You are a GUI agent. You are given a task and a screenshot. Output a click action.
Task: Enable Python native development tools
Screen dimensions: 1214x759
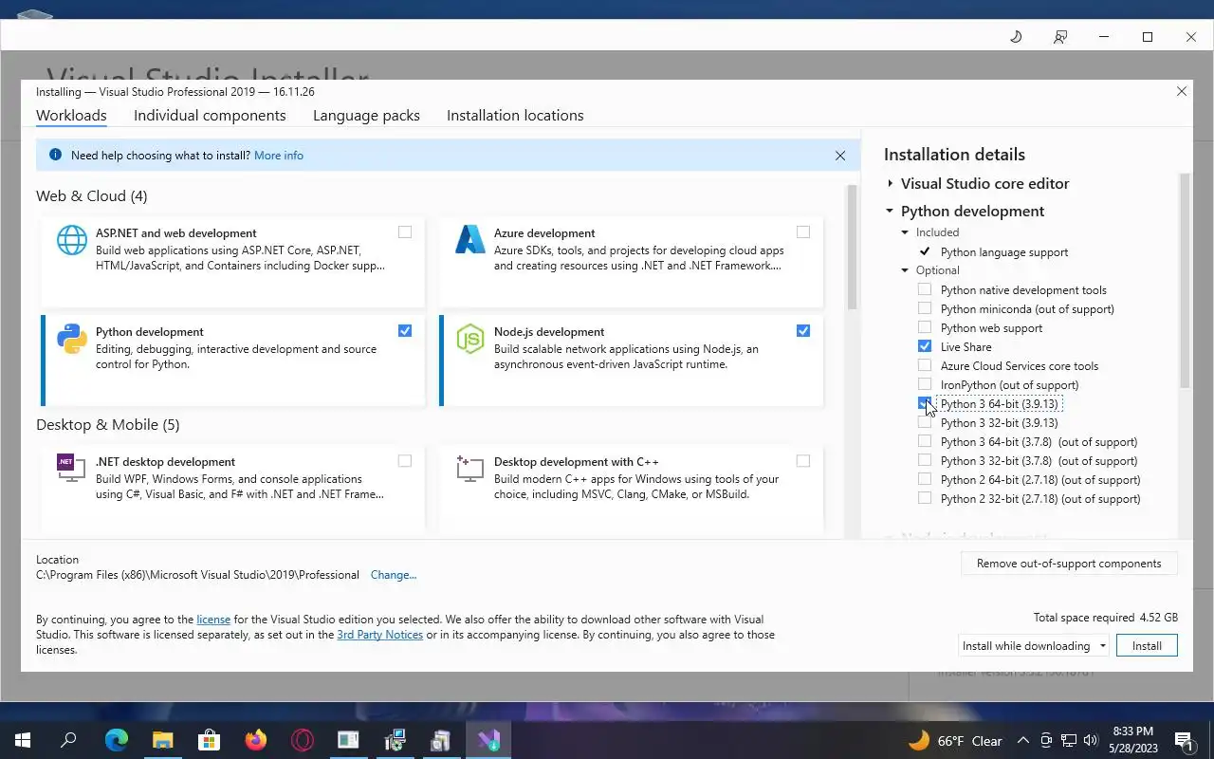pyautogui.click(x=925, y=289)
